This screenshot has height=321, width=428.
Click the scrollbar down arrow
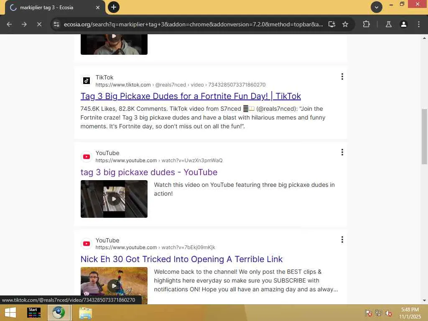point(424,301)
